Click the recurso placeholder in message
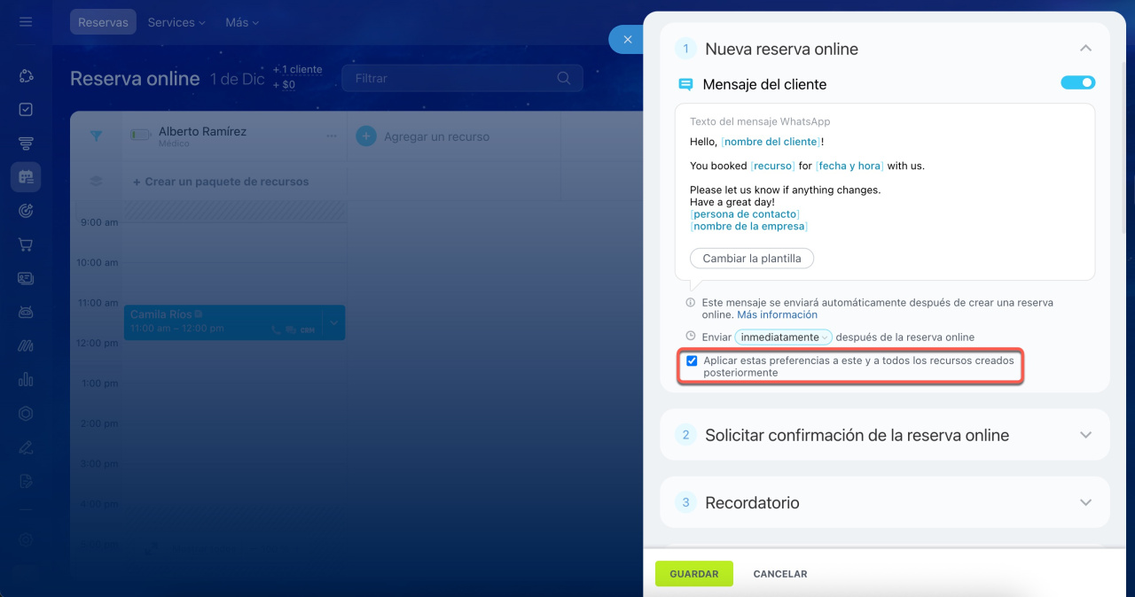 pos(773,166)
